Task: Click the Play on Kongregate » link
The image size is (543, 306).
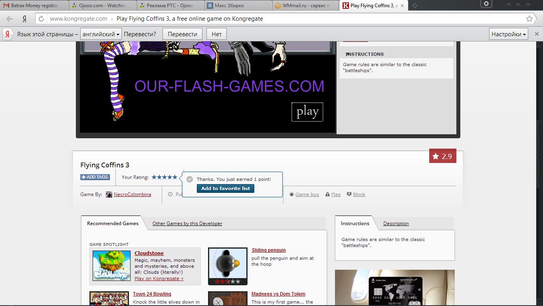Action: [159, 279]
